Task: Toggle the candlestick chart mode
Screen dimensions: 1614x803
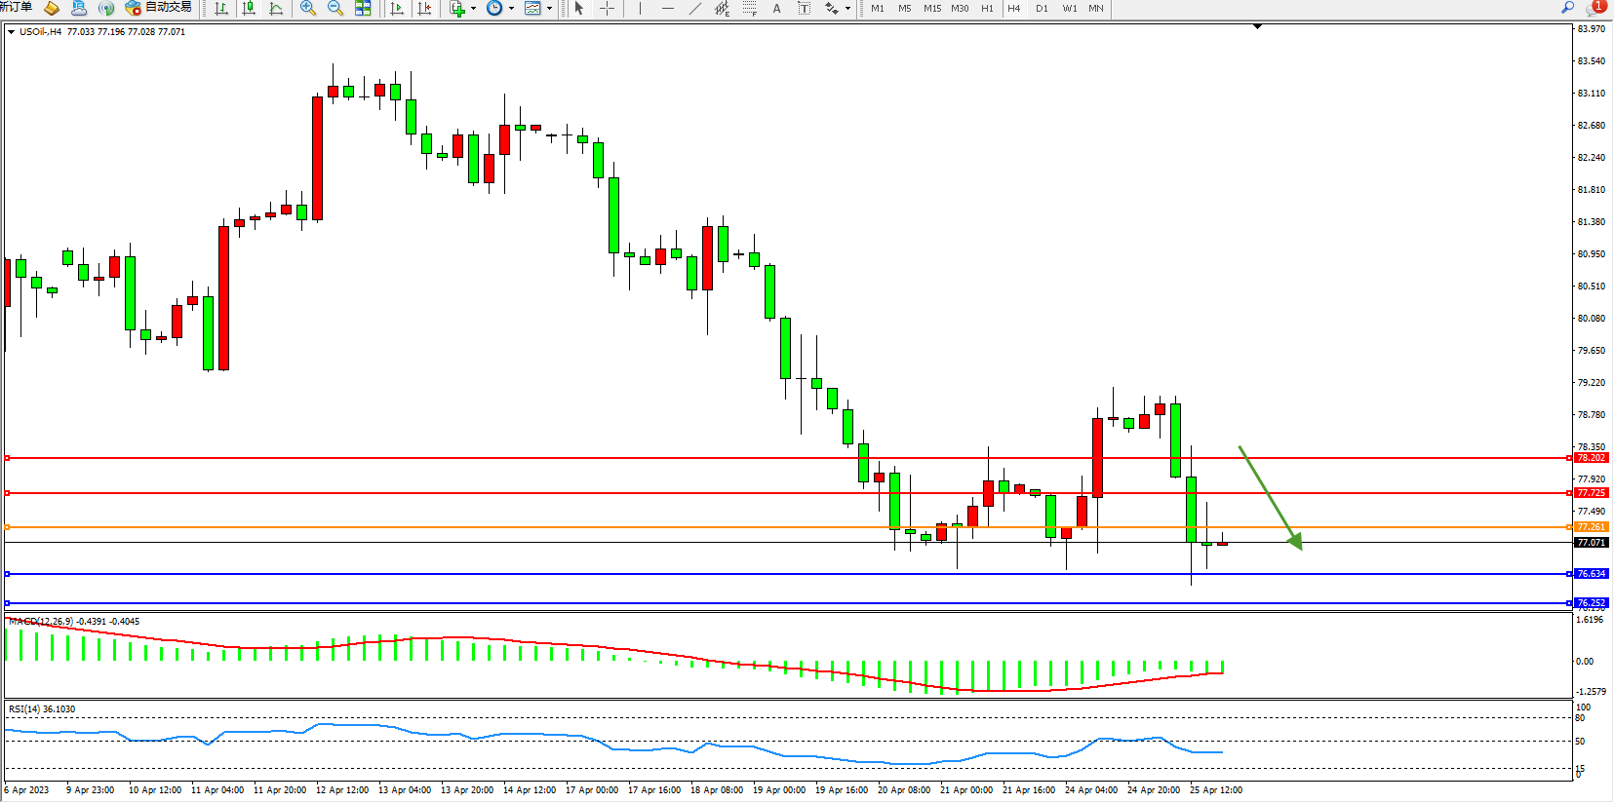Action: (x=249, y=9)
